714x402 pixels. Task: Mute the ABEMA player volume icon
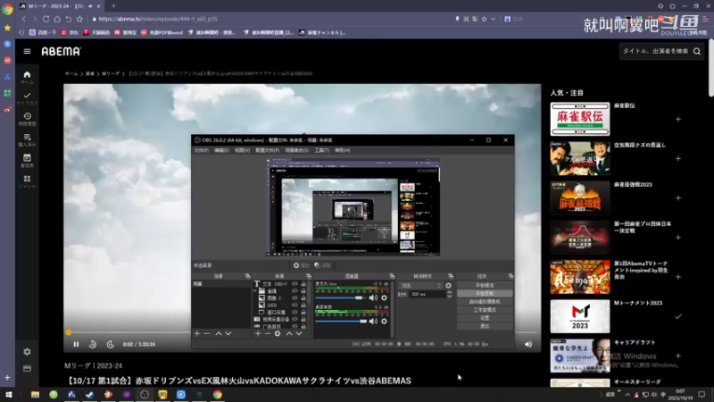(528, 344)
